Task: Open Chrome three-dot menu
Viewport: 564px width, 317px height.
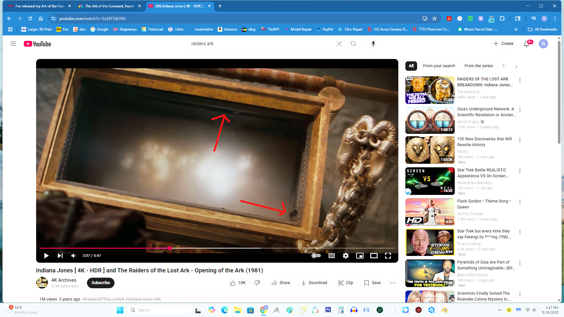Action: point(555,18)
